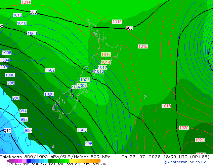Select the legend value 522
The width and height of the screenshot is (213, 165).
[x=44, y=164]
